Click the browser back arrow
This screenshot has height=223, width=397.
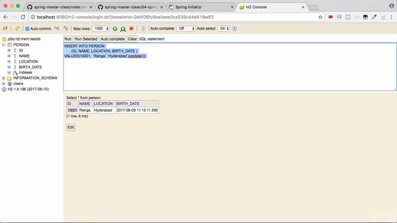[6, 17]
